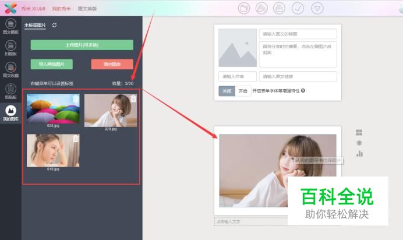Select the 019.jpg thumbnail

[x=53, y=150]
